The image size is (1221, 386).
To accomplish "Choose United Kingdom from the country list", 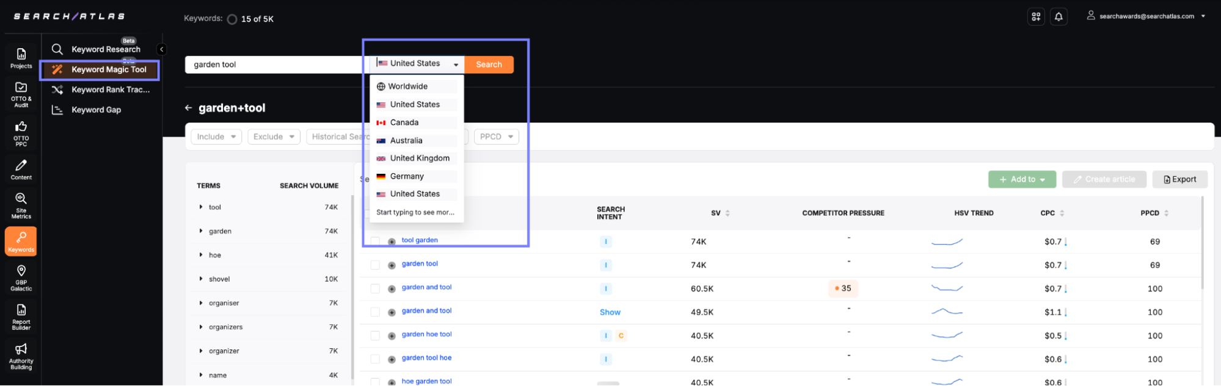I will 417,159.
